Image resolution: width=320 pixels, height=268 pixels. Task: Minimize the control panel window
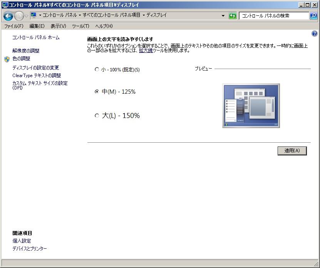pyautogui.click(x=301, y=5)
